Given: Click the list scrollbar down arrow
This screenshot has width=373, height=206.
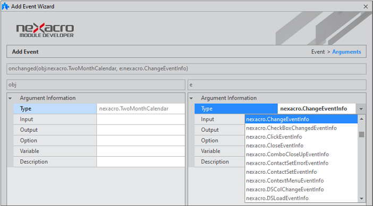Looking at the screenshot, I should 362,199.
